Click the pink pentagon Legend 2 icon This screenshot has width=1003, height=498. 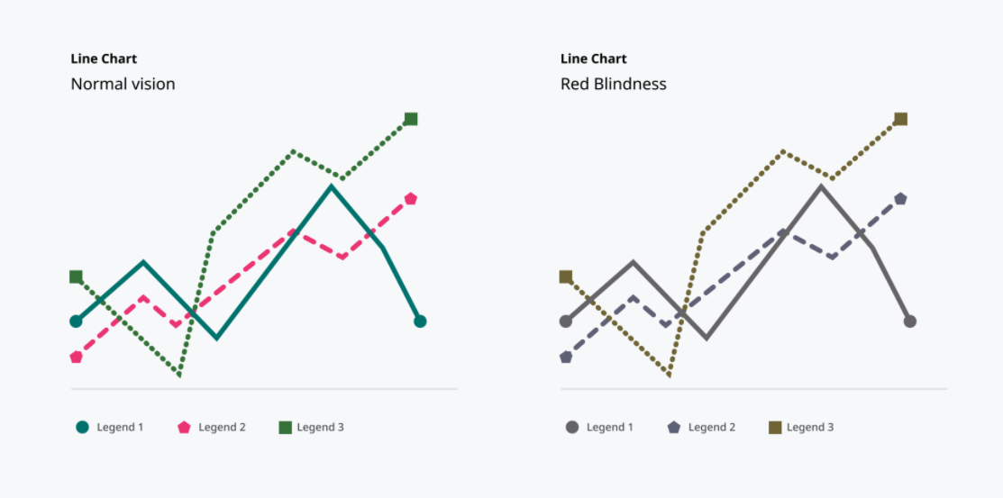click(x=184, y=428)
